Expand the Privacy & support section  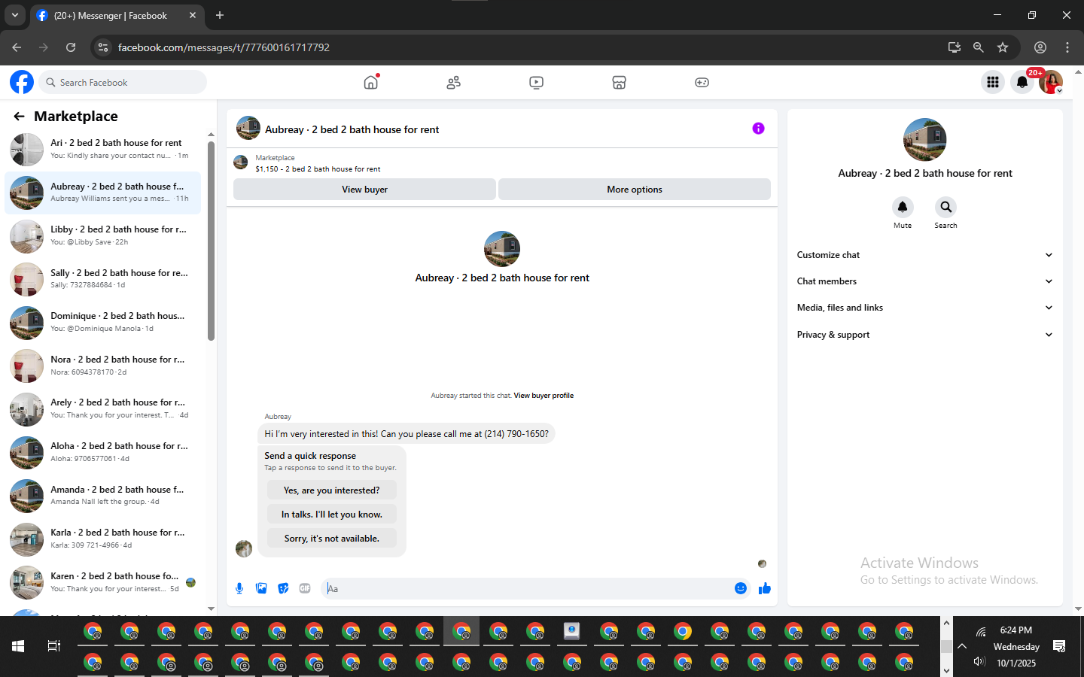point(924,335)
